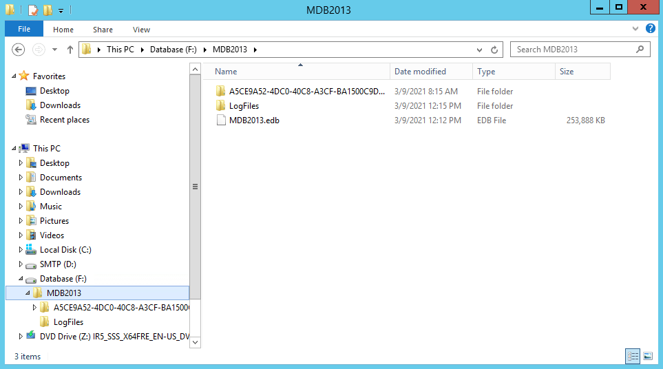Click the search magnifier icon

[640, 50]
